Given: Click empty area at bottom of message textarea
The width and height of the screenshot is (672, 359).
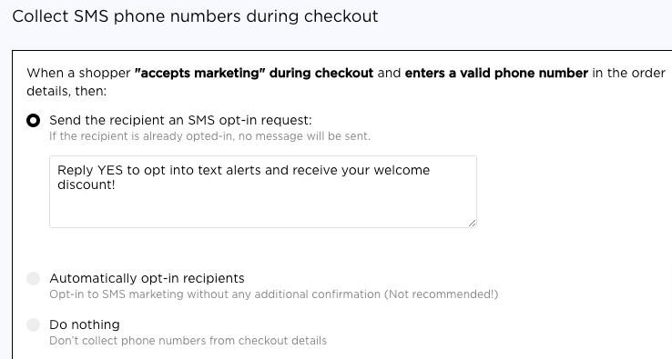Looking at the screenshot, I should pyautogui.click(x=263, y=210).
